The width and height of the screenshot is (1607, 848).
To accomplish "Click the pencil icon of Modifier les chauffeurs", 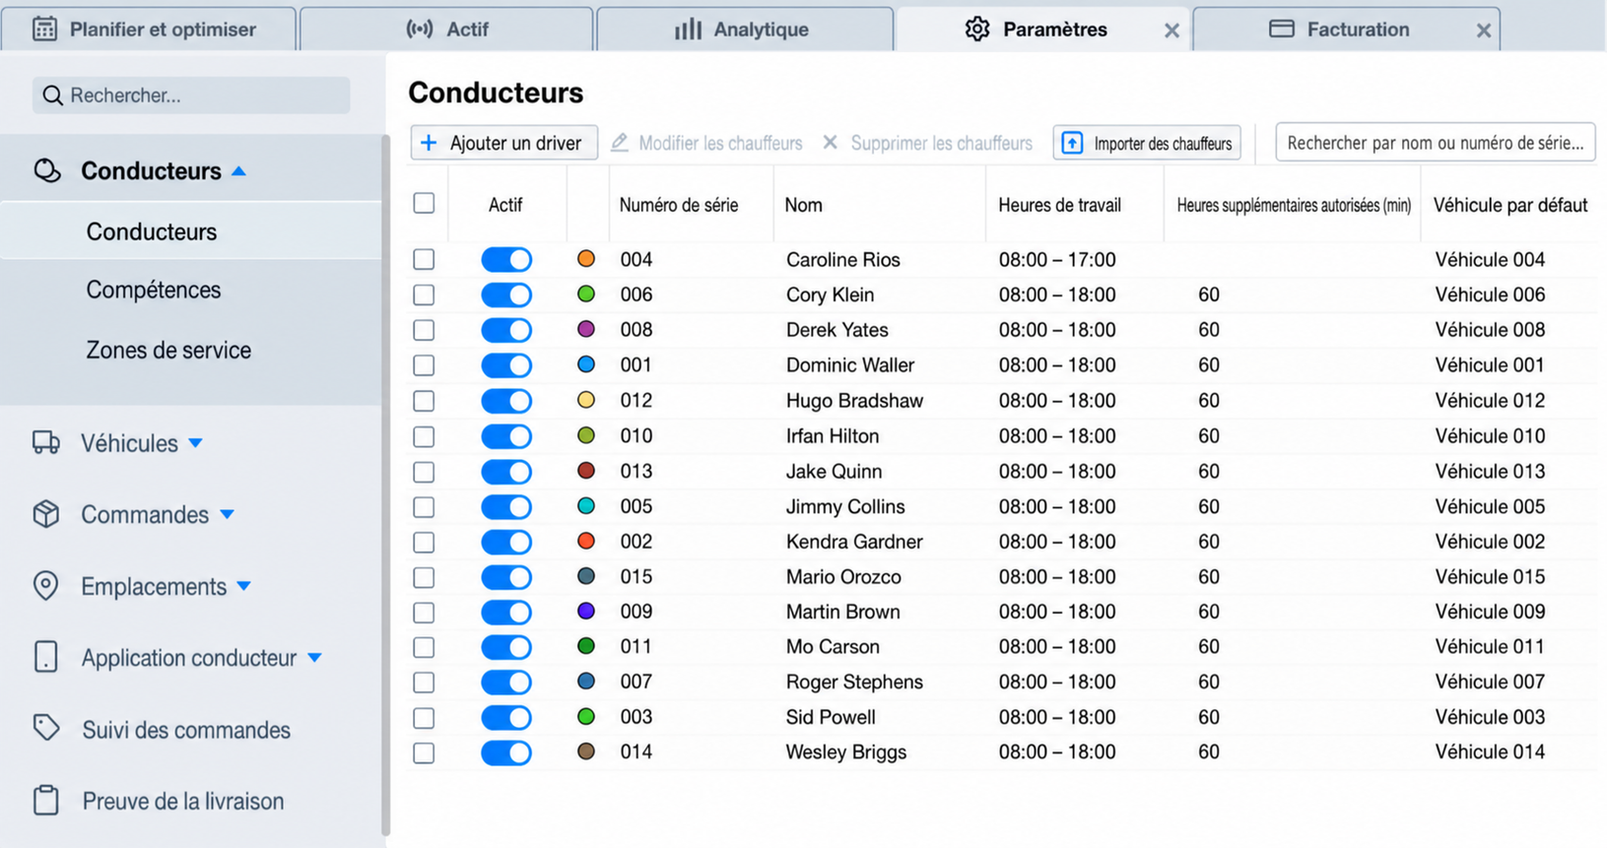I will (619, 143).
